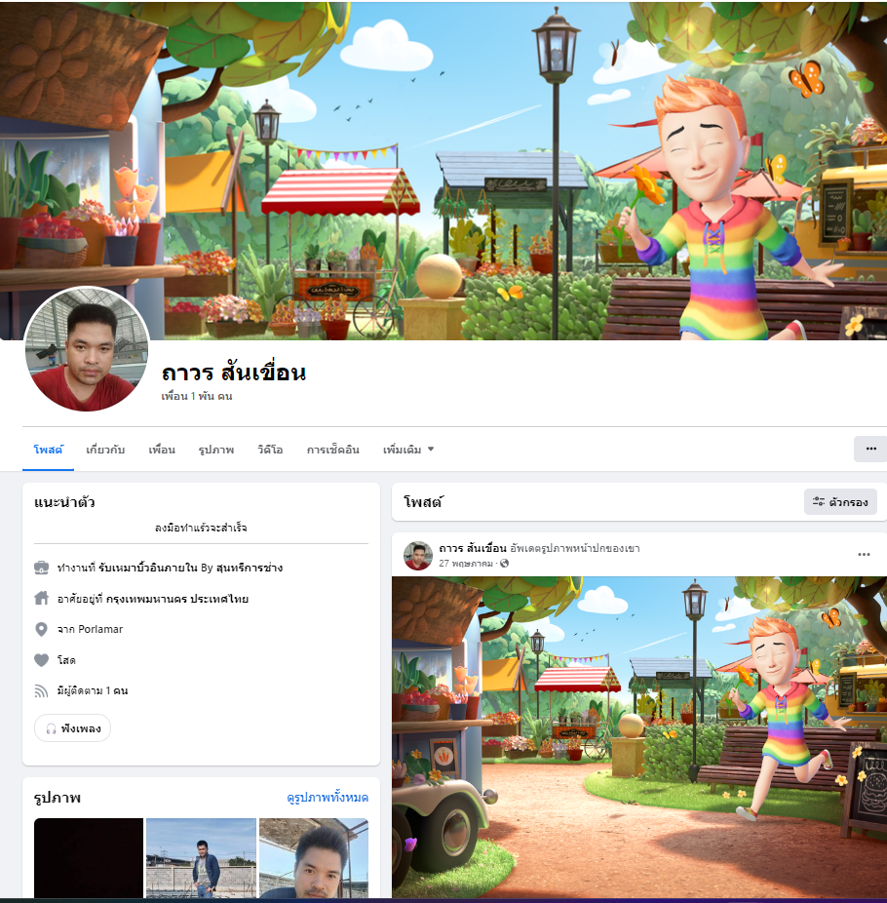Click the โสด relationship status text
The height and width of the screenshot is (903, 887).
click(67, 660)
